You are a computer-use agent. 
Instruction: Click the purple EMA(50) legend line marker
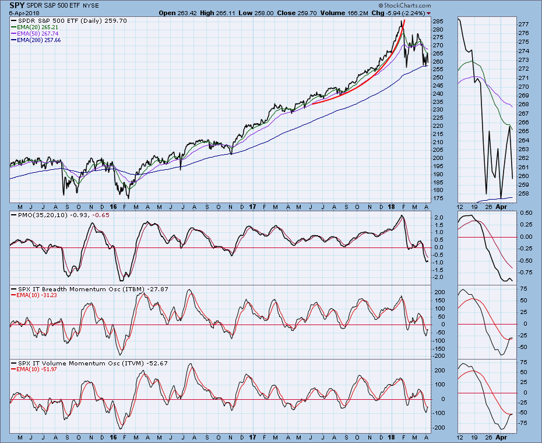click(x=14, y=34)
